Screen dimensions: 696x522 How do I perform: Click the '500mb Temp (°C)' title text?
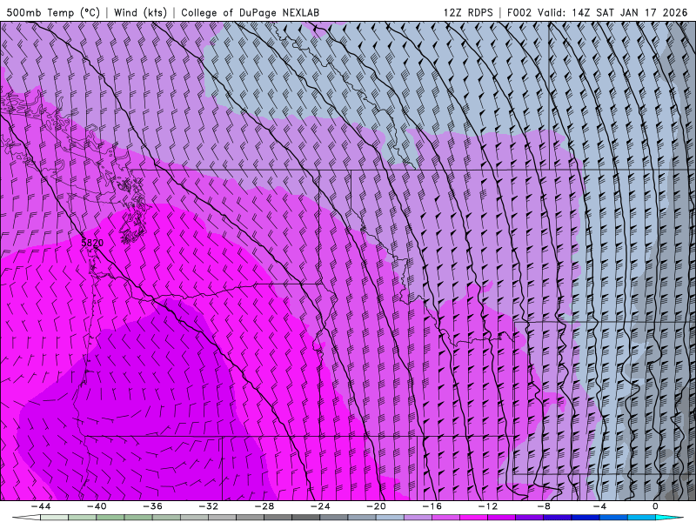[x=53, y=12]
